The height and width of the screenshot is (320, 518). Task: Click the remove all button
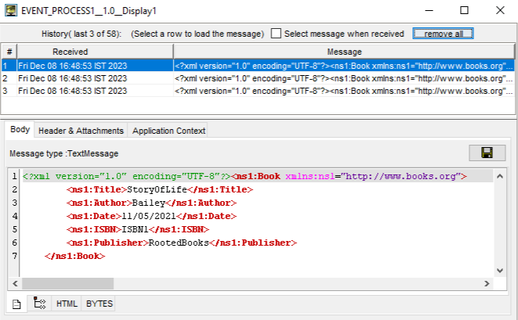(443, 34)
